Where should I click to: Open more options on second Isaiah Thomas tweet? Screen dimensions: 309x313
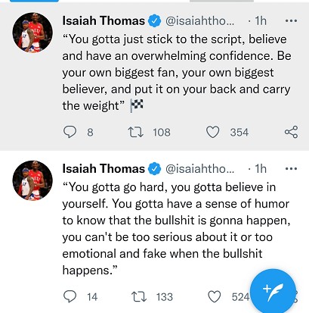click(291, 168)
